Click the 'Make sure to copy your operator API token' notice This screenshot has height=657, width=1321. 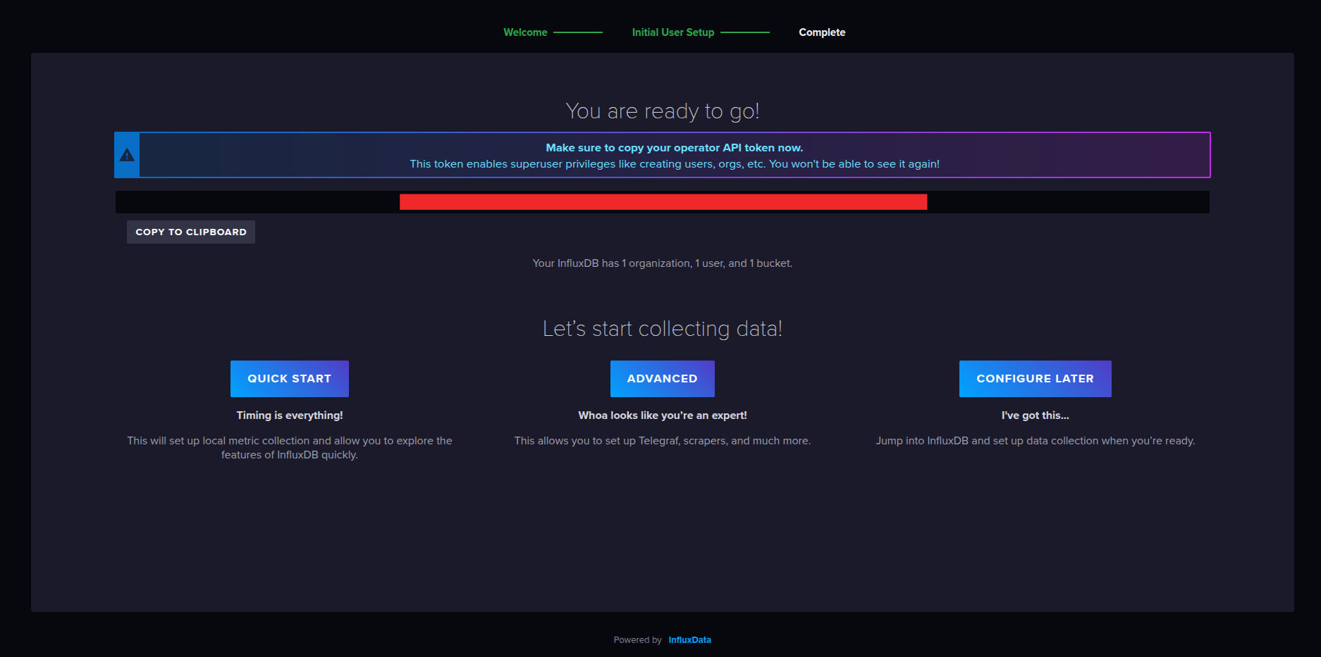674,148
